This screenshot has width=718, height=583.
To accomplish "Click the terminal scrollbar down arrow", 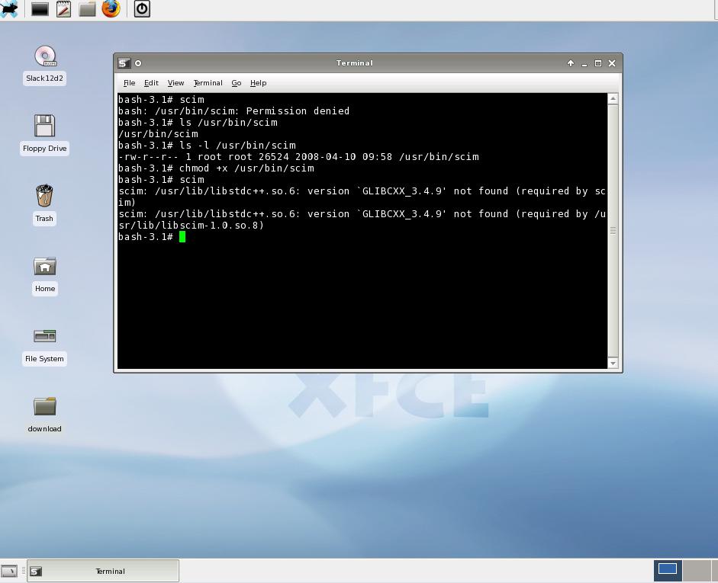I will [x=613, y=363].
